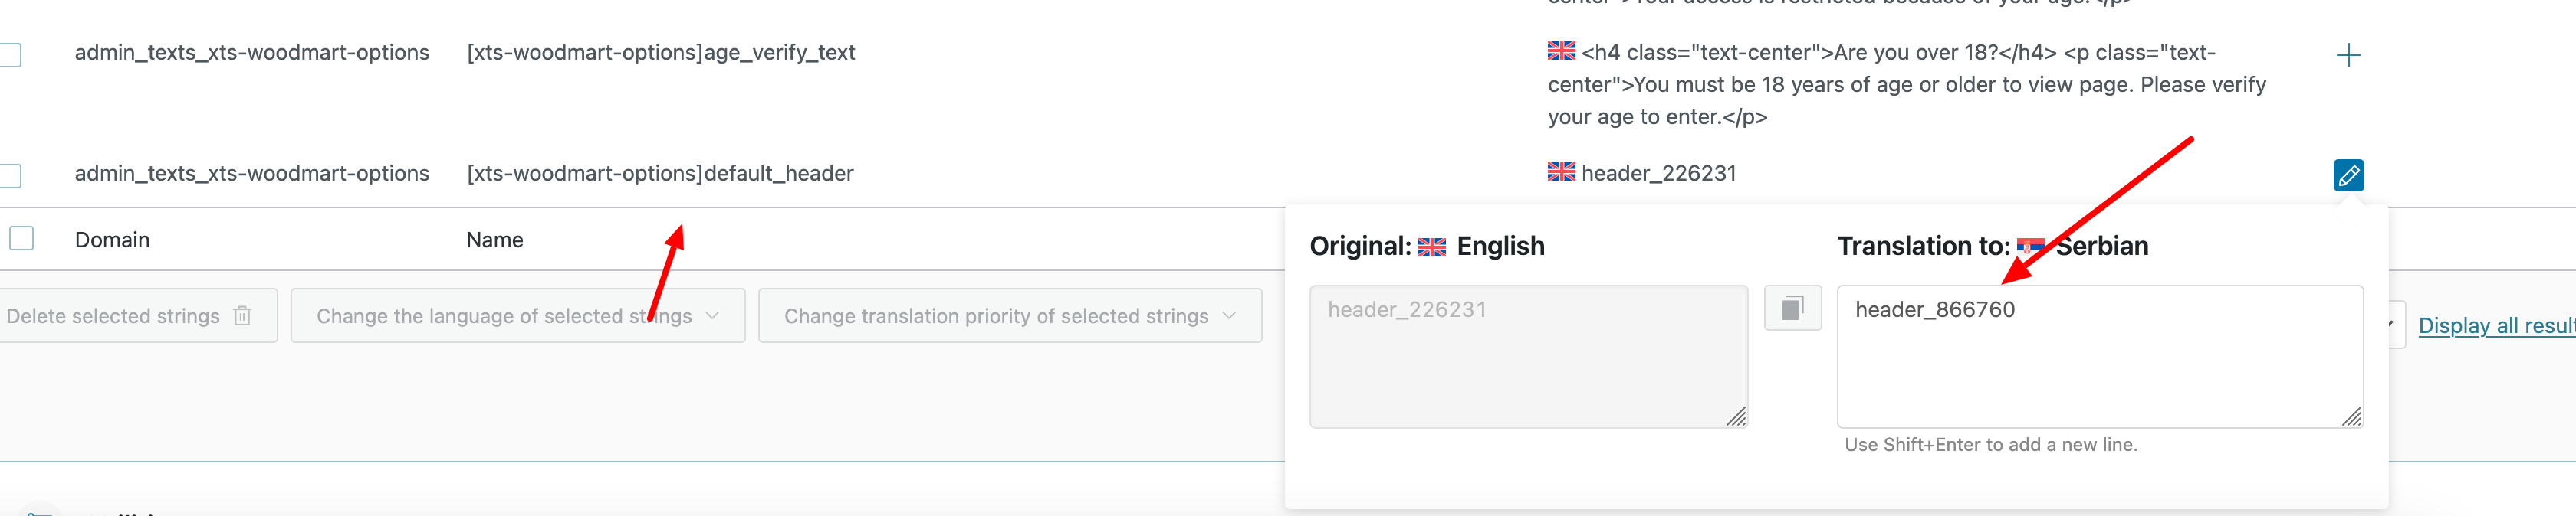Follow the Display all results link

pos(2495,326)
